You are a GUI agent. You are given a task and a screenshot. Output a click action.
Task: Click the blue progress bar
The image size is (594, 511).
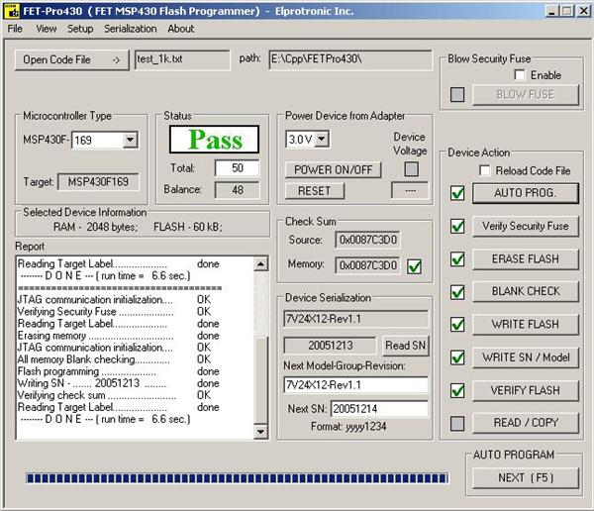[x=236, y=478]
